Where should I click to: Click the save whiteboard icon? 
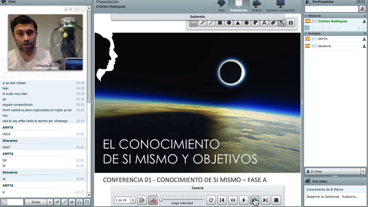(x=291, y=23)
